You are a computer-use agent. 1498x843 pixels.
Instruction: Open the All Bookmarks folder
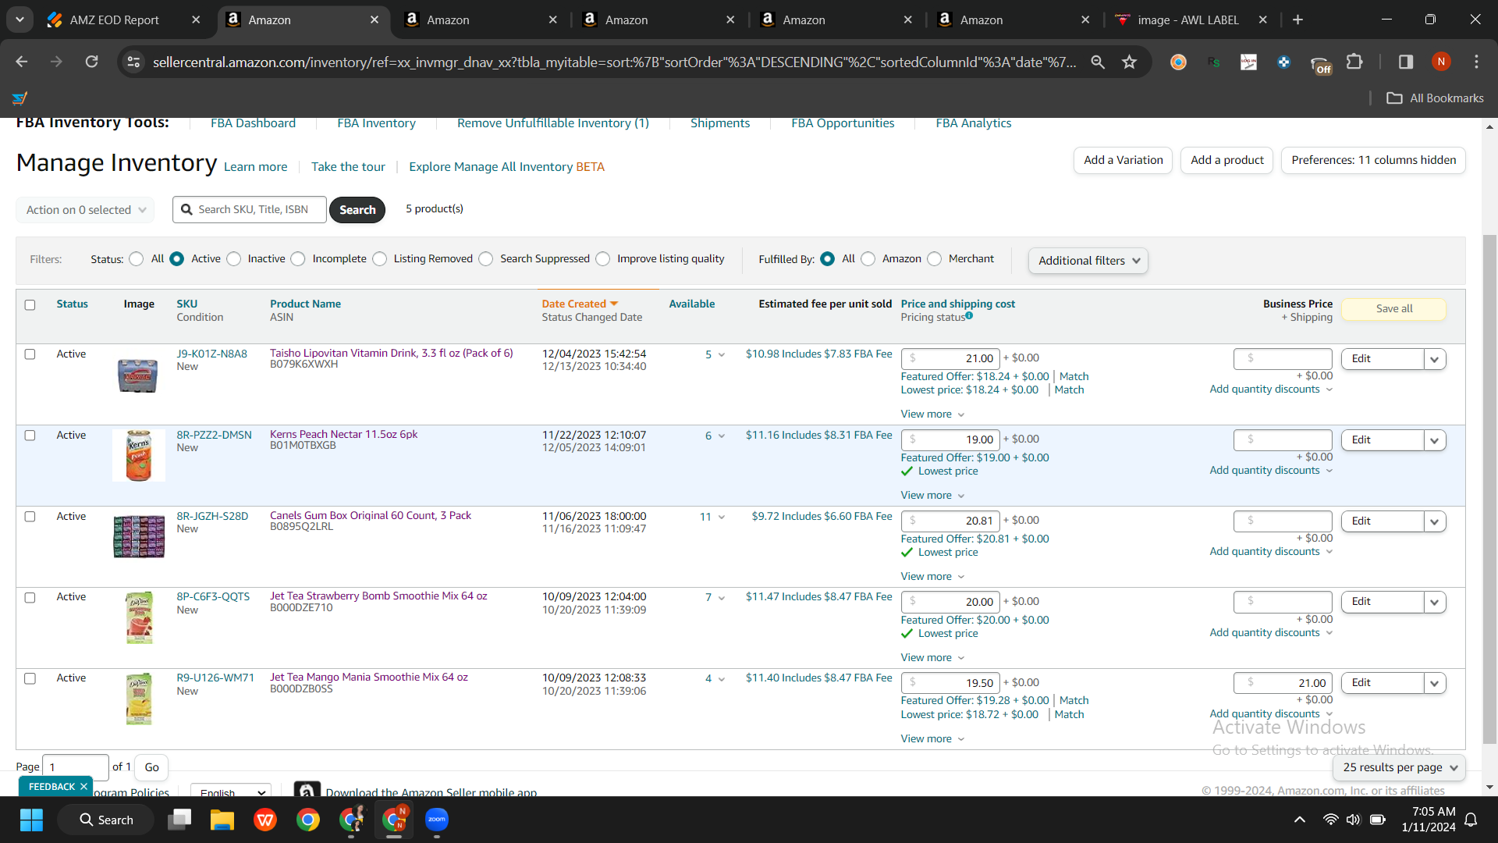click(1436, 98)
